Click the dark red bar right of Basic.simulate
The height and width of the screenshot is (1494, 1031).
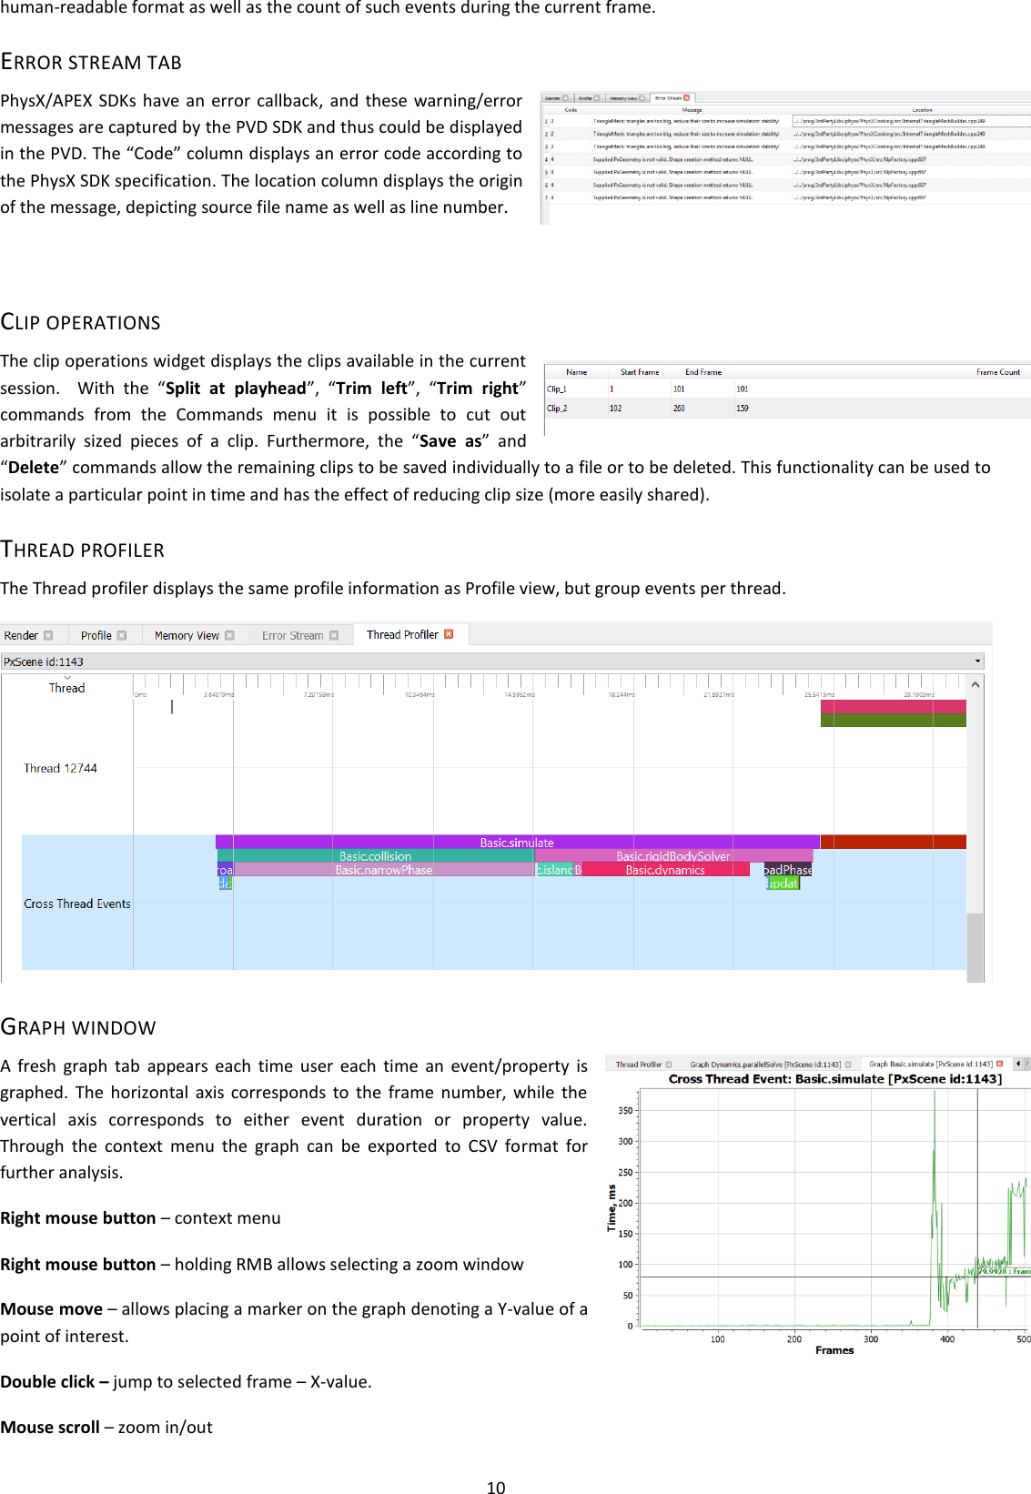[893, 843]
